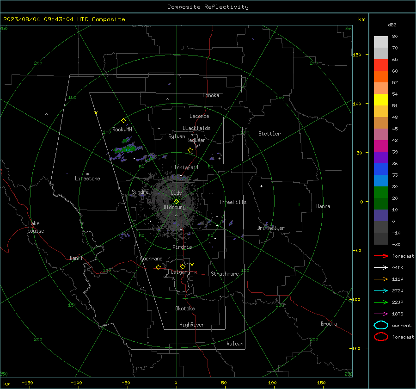This screenshot has width=416, height=389.
Task: Click the Stettler city label
Action: (x=269, y=134)
